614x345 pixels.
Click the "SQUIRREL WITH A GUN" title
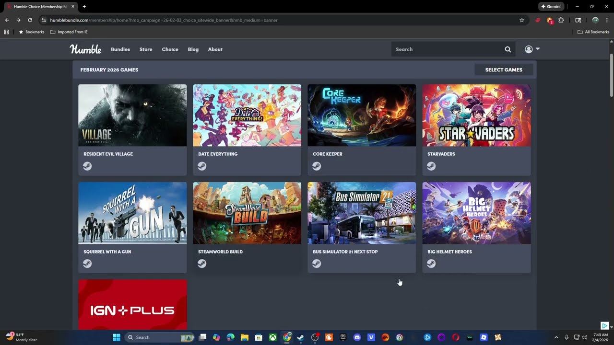[107, 252]
